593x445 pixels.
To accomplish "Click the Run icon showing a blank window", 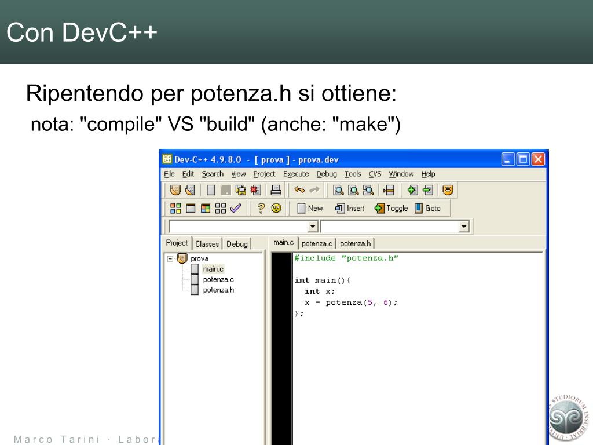I will tap(191, 208).
